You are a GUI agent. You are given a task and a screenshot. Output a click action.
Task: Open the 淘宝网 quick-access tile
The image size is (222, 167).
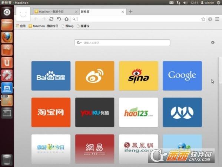coord(51,112)
